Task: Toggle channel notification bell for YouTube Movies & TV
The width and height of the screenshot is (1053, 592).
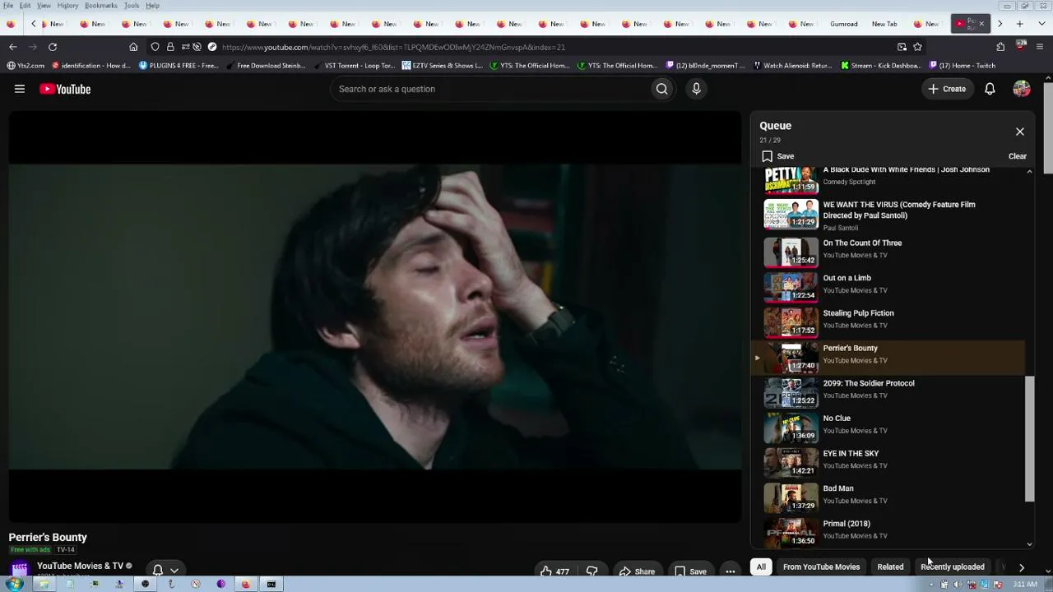Action: click(x=158, y=569)
